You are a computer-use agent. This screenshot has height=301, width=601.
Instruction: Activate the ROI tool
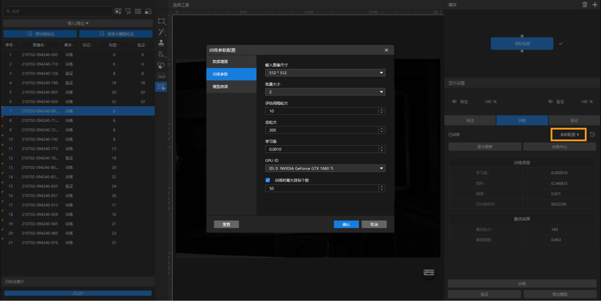(x=161, y=76)
